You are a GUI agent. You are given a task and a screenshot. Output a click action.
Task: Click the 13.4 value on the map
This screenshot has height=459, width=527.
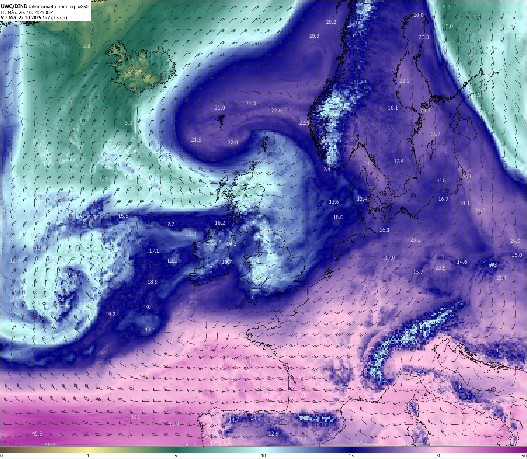pos(362,199)
